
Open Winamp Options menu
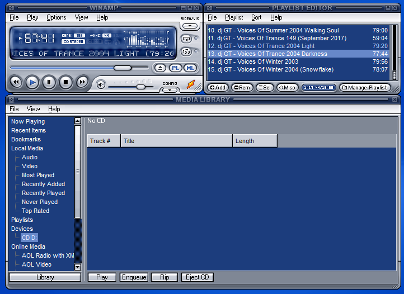57,17
